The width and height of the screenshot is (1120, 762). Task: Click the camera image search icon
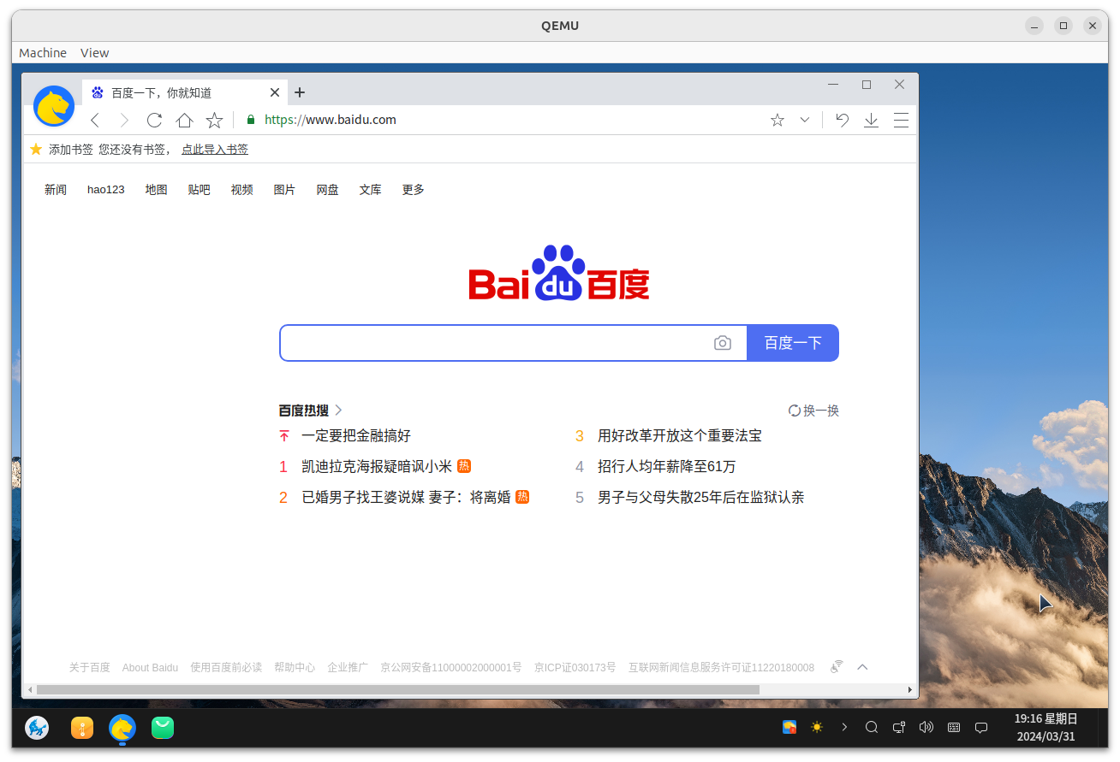[x=723, y=343]
